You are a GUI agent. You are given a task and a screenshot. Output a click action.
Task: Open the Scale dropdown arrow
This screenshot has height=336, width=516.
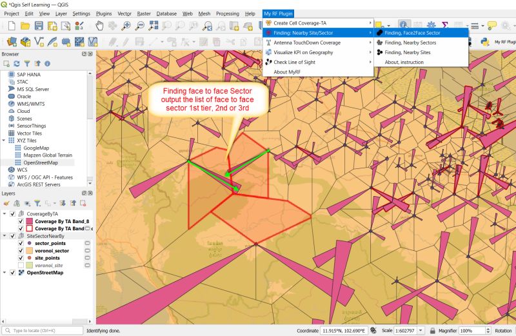(421, 330)
